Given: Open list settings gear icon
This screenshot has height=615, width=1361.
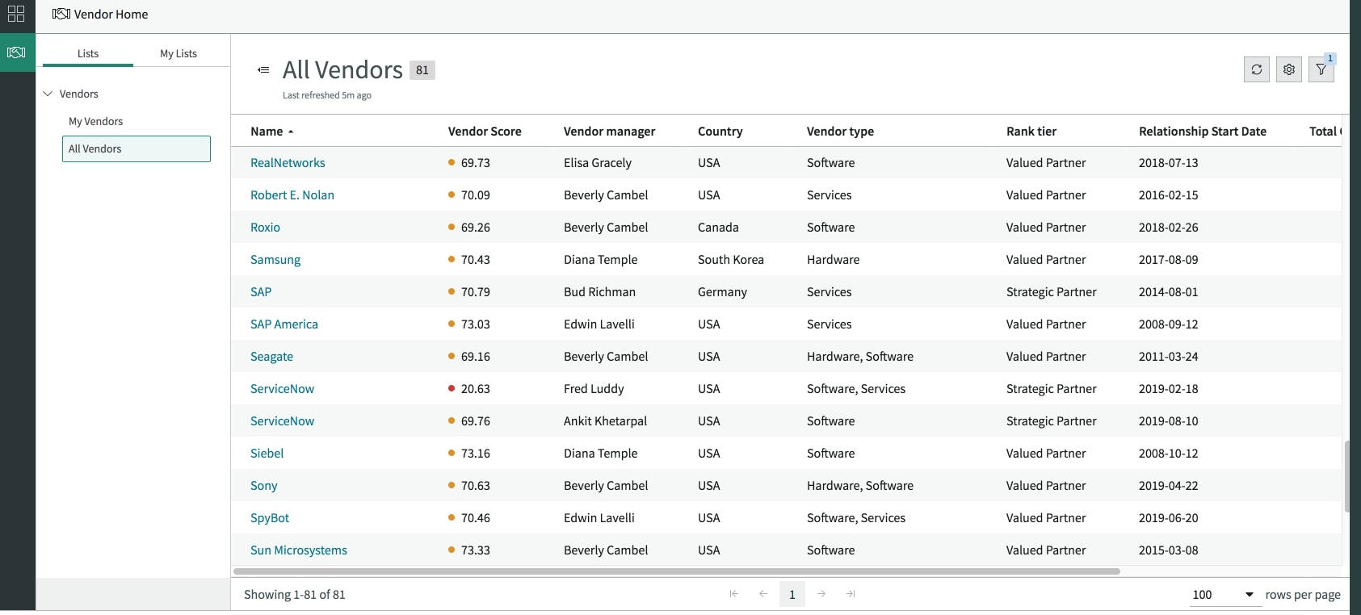Looking at the screenshot, I should (x=1289, y=69).
